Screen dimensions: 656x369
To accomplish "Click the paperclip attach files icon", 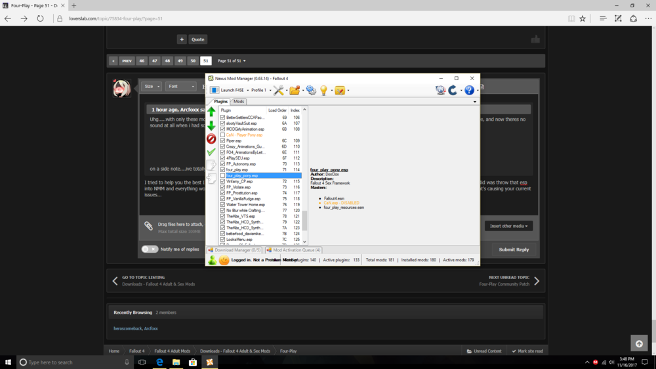I will click(x=148, y=226).
